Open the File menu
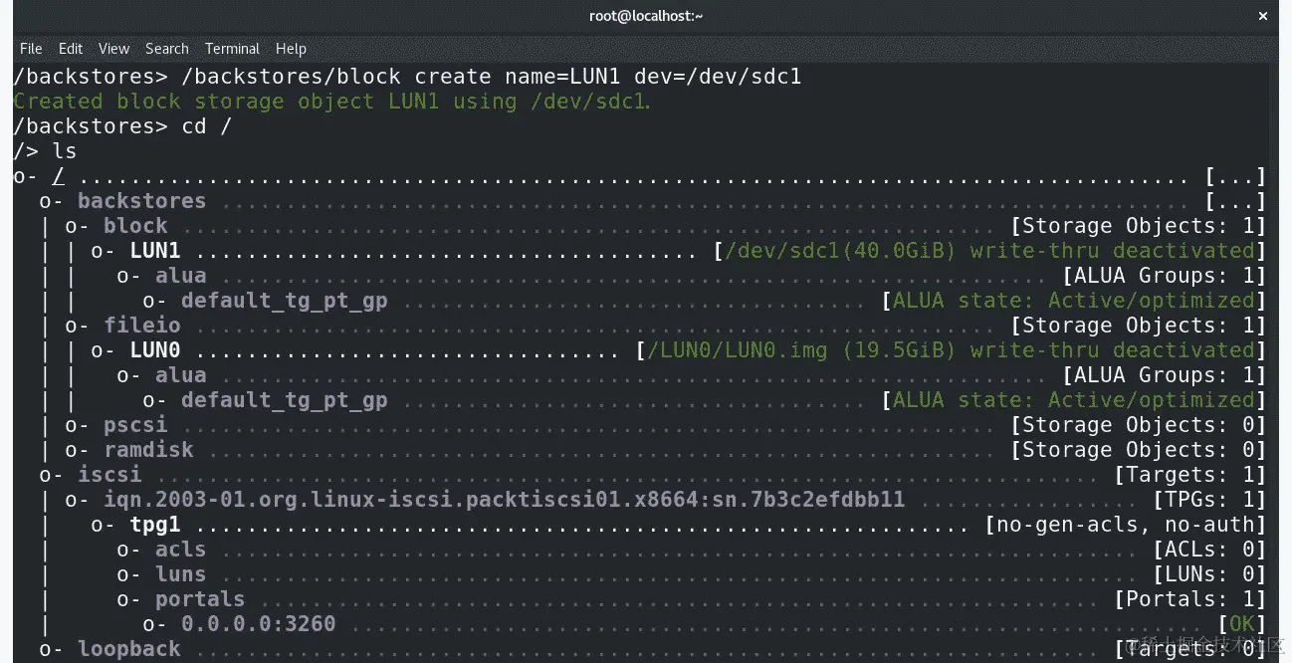Screen dimensions: 1292x663 31,48
